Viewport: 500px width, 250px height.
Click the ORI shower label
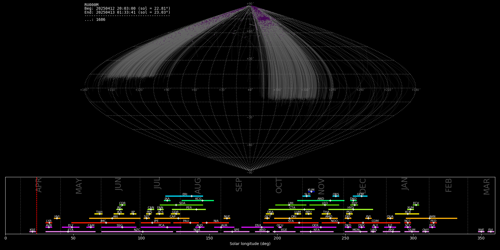pos(294,216)
